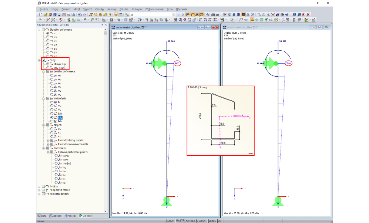Switch to the Pohledy navigator tab
Image resolution: width=369 pixels, height=223 pixels.
pyautogui.click(x=70, y=216)
